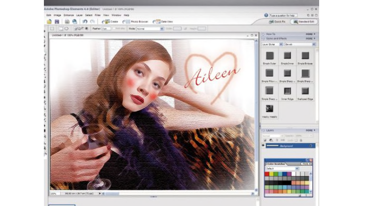
Task: Select the Elliptical Marquee tool option
Action: coord(67,29)
